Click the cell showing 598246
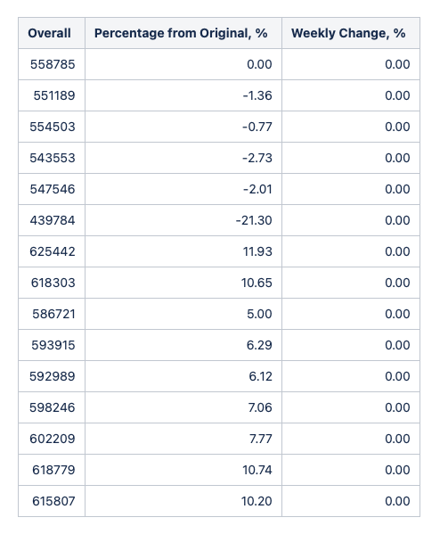 [x=52, y=407]
